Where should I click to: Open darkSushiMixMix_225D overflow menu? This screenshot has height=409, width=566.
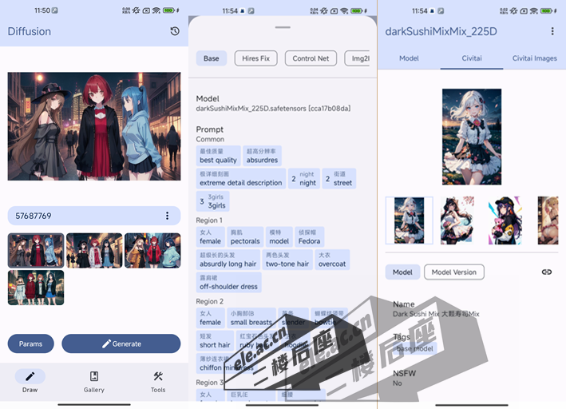pyautogui.click(x=552, y=31)
